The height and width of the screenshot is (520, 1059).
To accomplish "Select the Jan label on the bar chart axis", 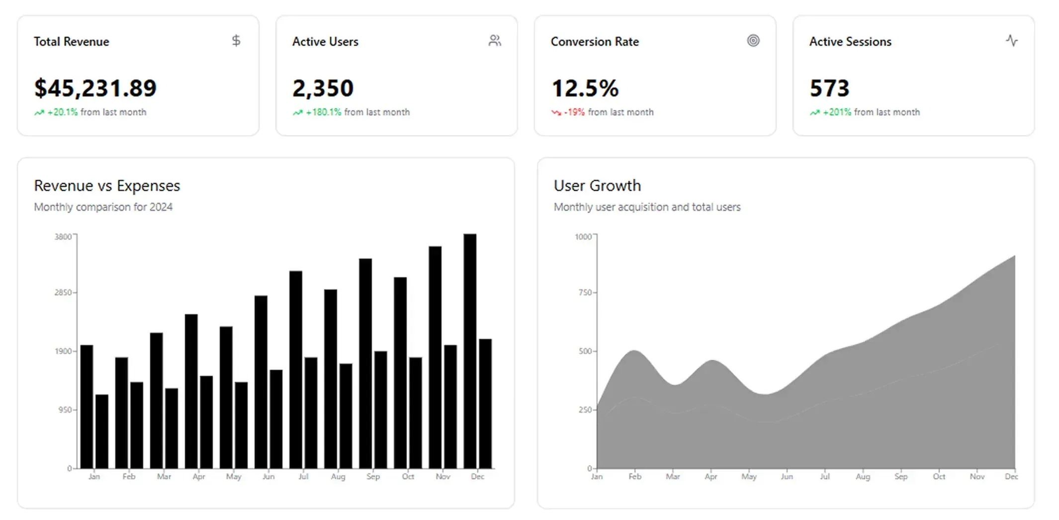I will [94, 476].
